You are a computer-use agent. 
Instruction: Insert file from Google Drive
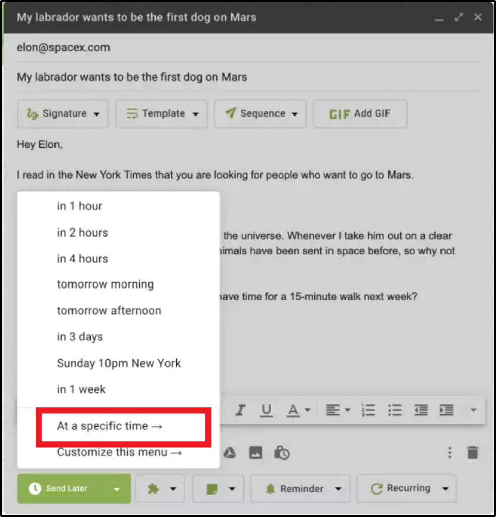coord(230,453)
